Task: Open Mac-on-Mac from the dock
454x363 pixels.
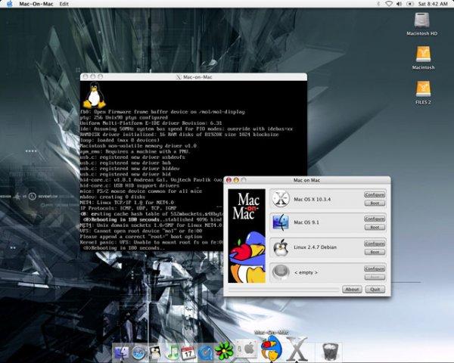Action: (x=270, y=347)
